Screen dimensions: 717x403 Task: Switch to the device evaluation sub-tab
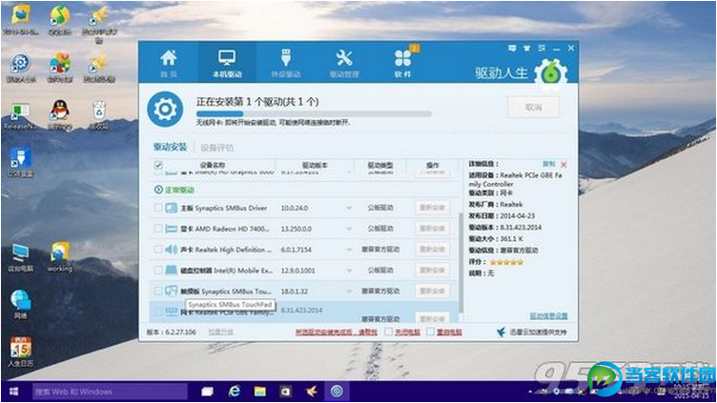(216, 148)
